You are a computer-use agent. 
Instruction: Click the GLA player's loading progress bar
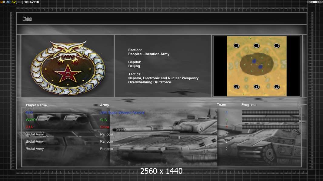pyautogui.click(x=270, y=120)
